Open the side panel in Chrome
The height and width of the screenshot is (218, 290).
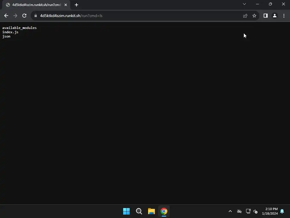266,16
